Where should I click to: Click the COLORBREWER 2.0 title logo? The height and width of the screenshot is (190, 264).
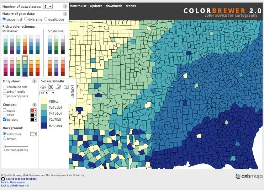point(222,11)
